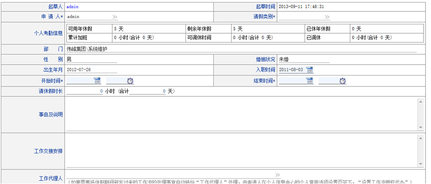Open calendar picker for 入职时间
The height and width of the screenshot is (184, 431).
click(310, 70)
